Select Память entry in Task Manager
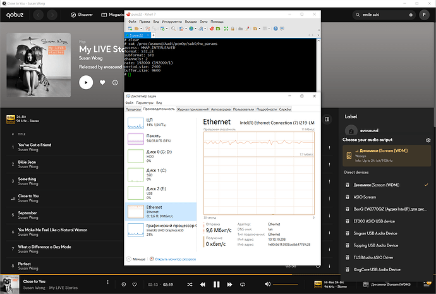 point(161,138)
